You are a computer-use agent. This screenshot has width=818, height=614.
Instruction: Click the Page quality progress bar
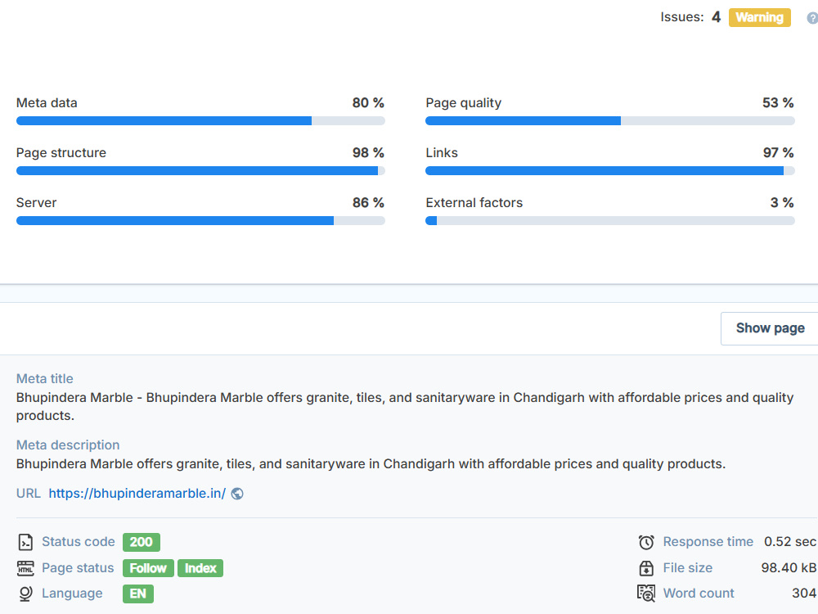610,120
